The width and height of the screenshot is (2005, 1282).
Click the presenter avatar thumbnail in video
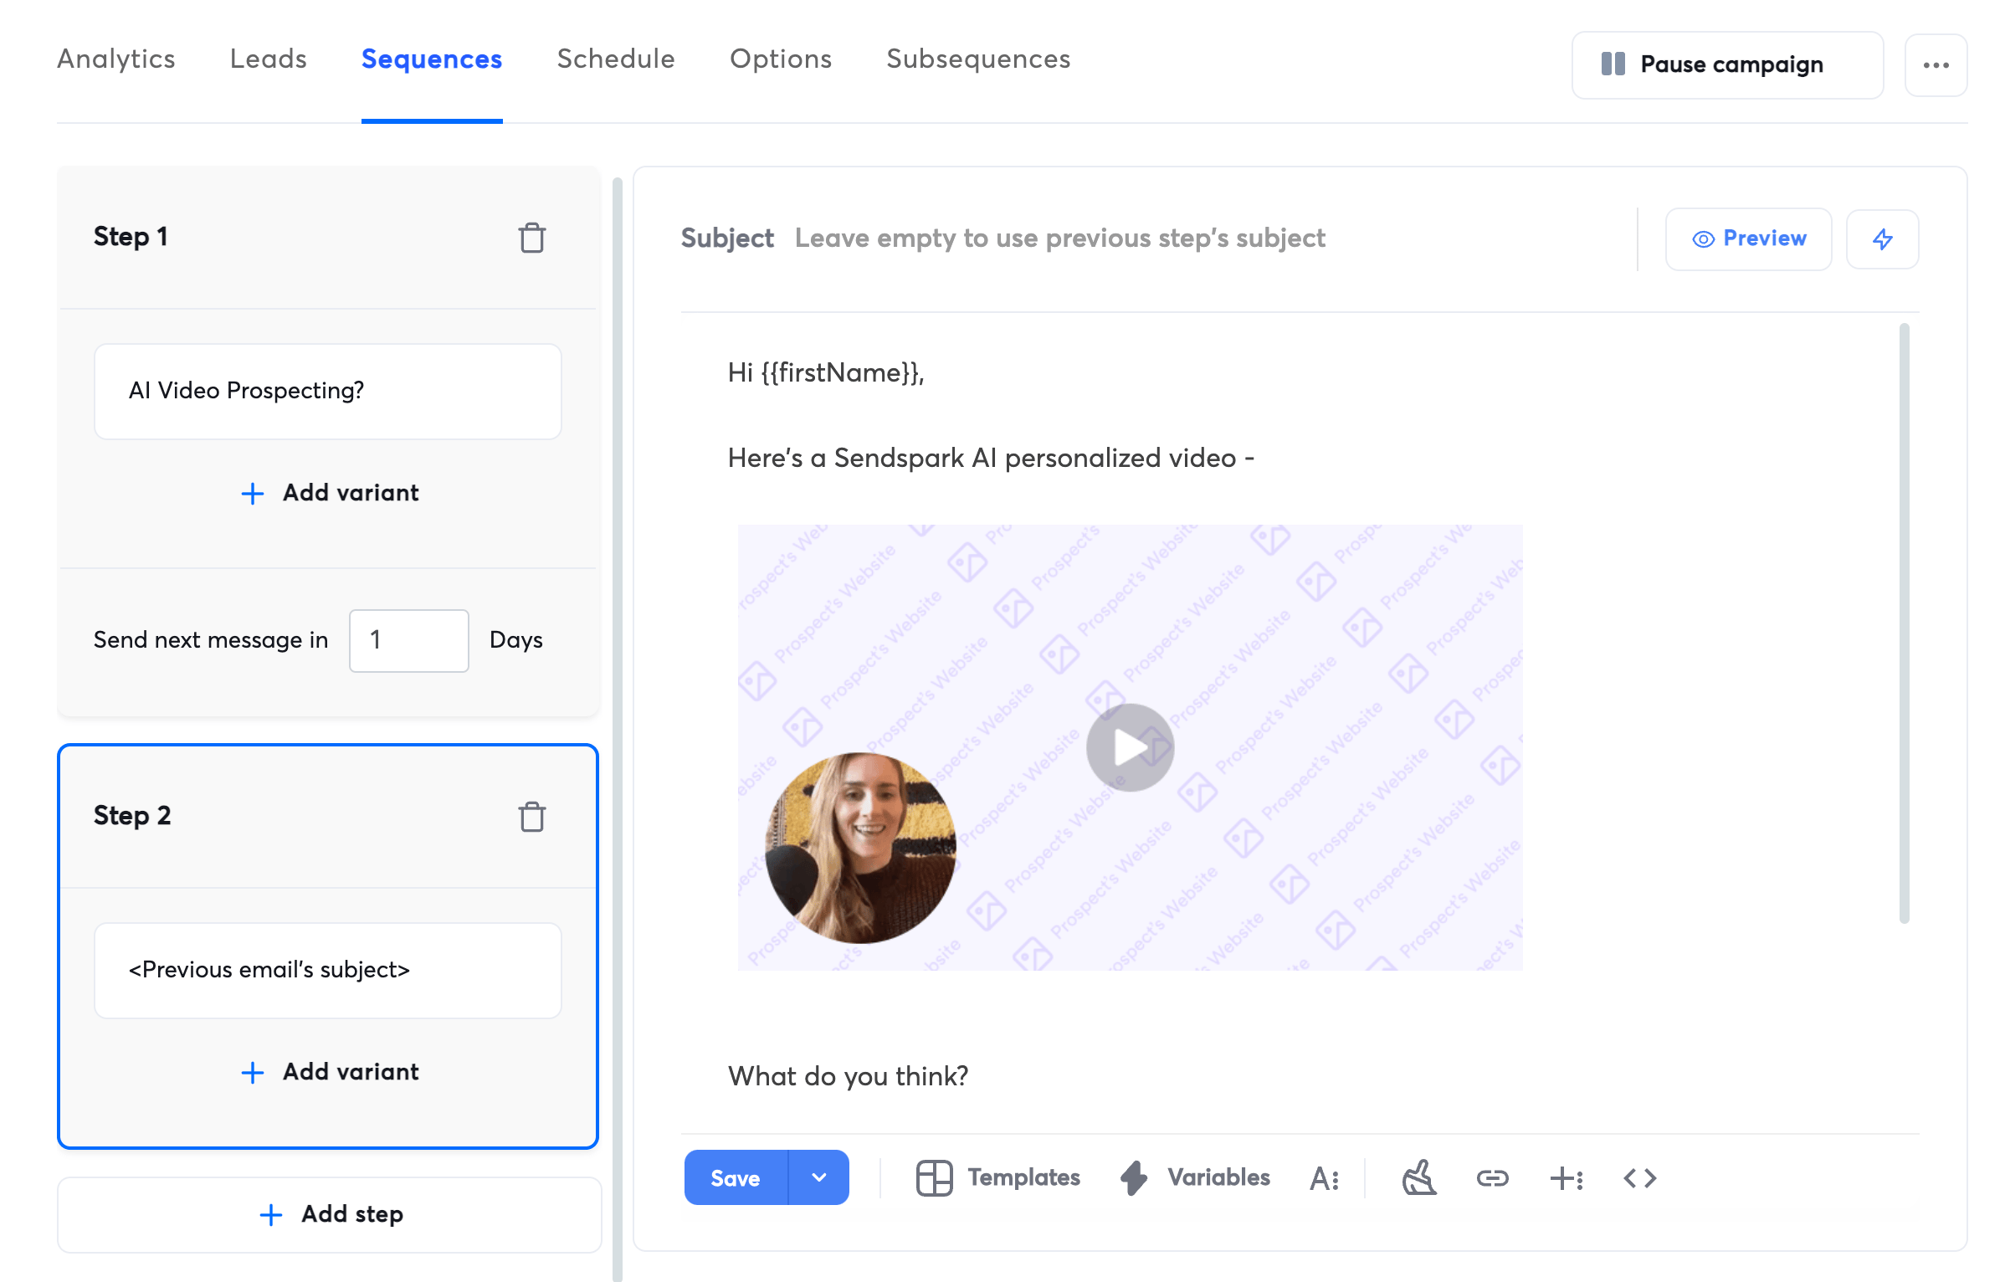pyautogui.click(x=860, y=848)
